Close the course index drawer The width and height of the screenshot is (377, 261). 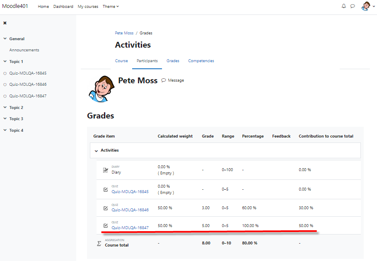[5, 23]
